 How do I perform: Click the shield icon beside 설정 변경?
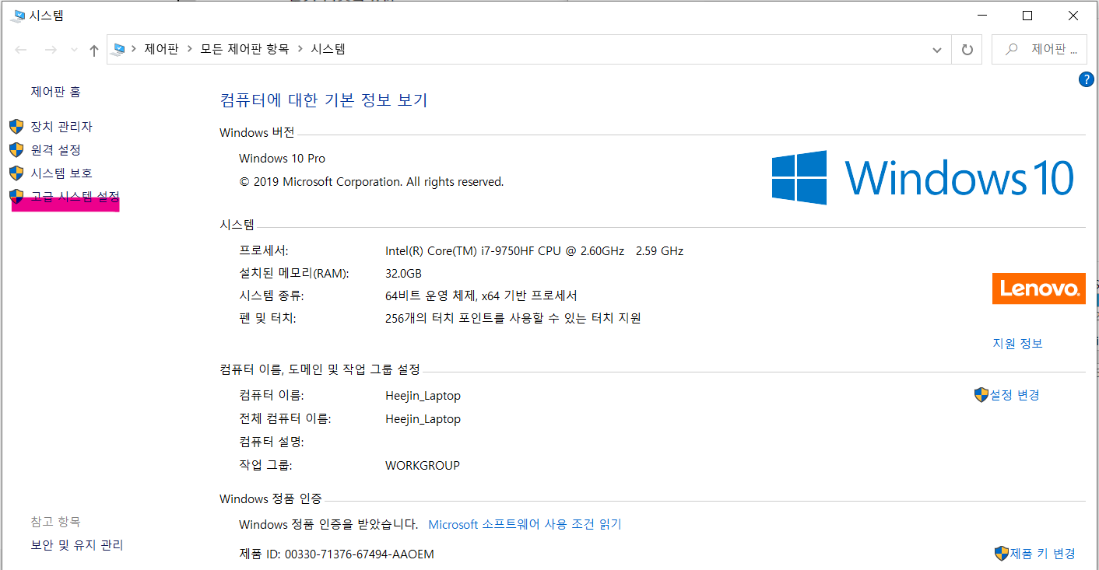981,395
